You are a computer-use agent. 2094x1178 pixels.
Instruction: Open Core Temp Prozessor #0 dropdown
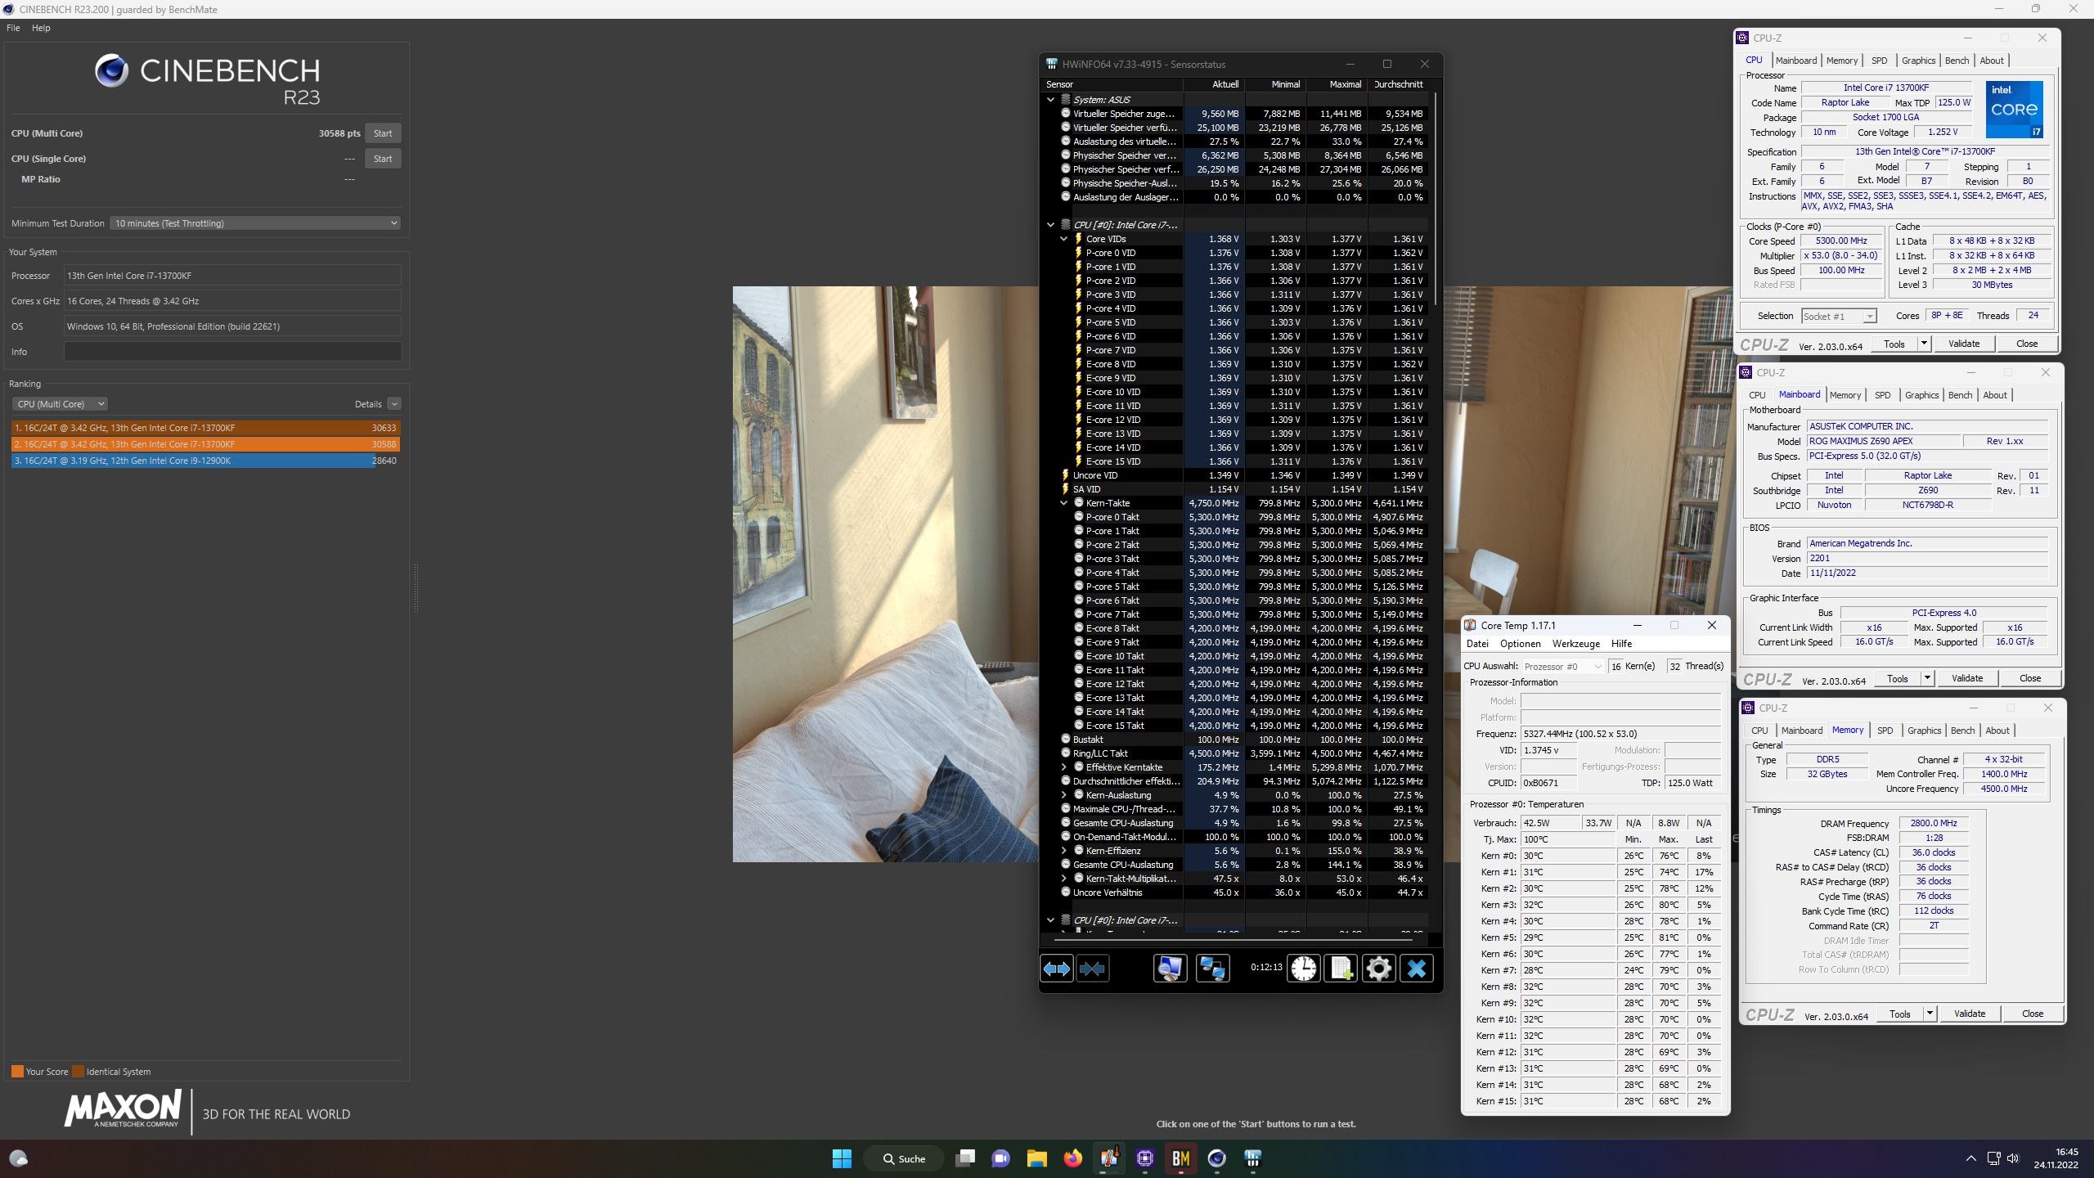pyautogui.click(x=1562, y=667)
